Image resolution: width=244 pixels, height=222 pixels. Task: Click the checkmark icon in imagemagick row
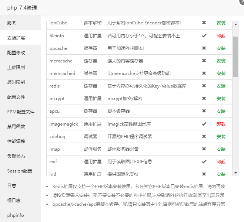(204, 124)
